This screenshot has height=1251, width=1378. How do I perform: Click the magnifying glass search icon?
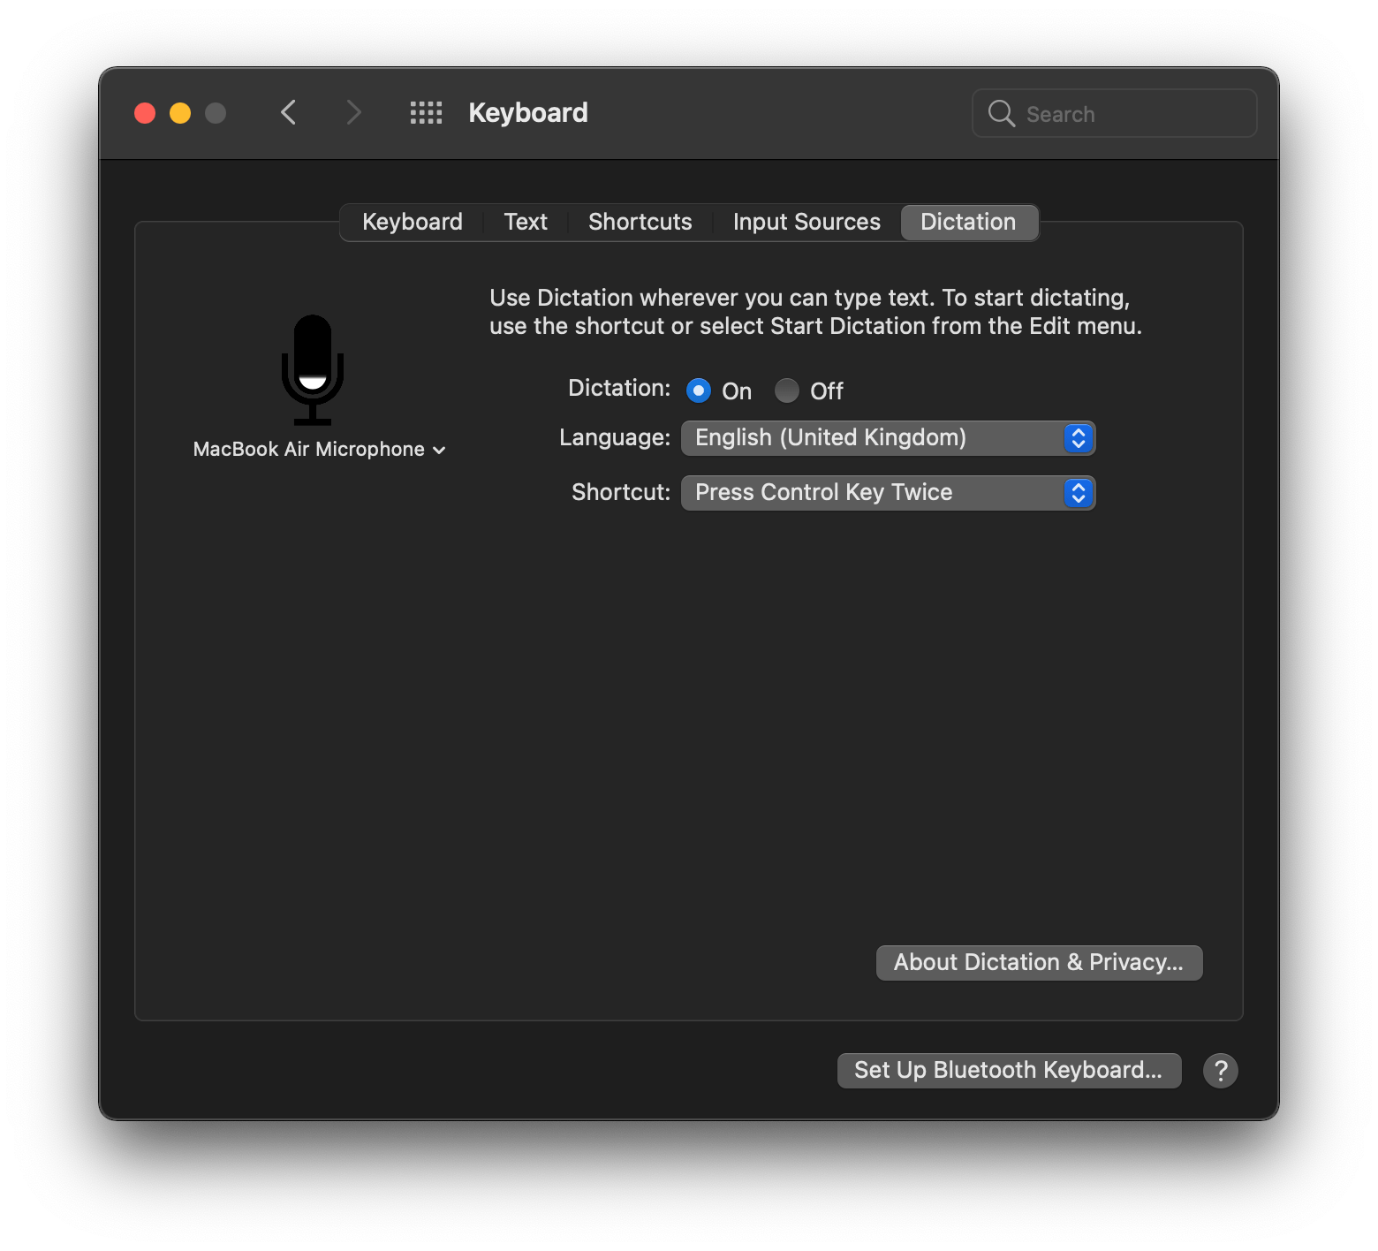(1001, 113)
